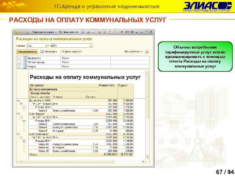Open print preview icon in title bar
Viewport: 235px width, 176px height.
tap(93, 32)
